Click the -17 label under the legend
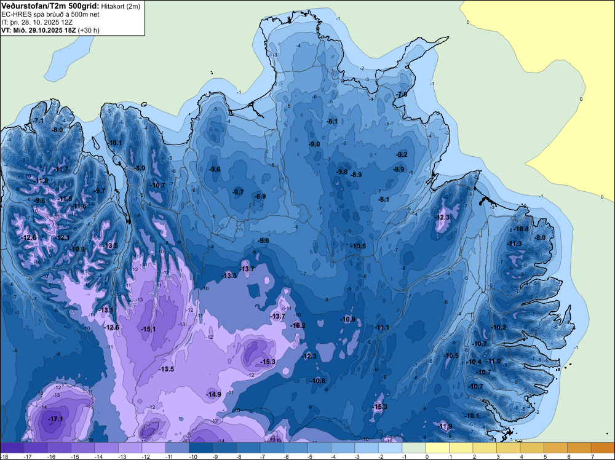The width and height of the screenshot is (615, 460). (28, 456)
